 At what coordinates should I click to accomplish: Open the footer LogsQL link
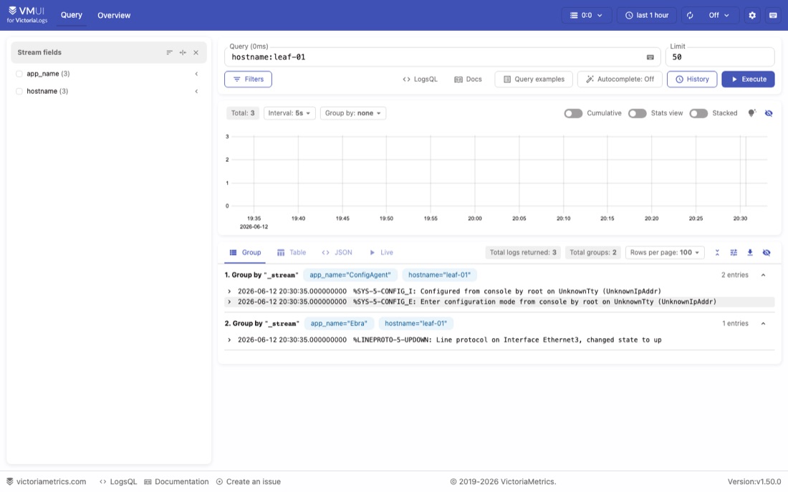coord(118,481)
